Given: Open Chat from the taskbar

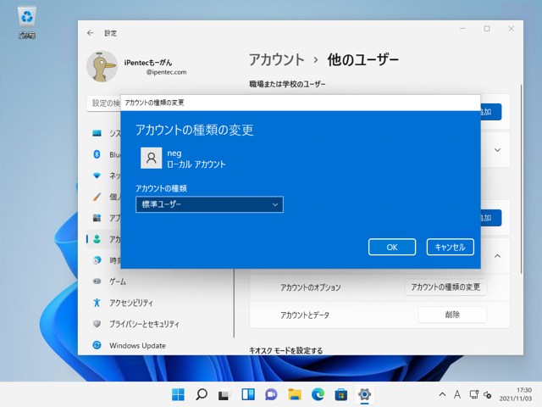Looking at the screenshot, I should [x=271, y=394].
